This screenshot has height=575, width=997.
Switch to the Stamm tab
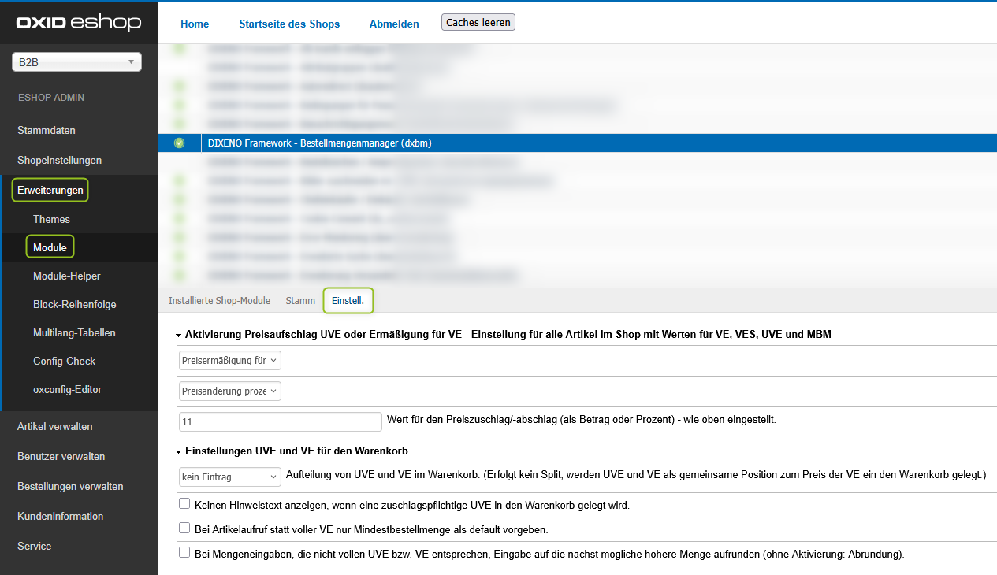click(300, 301)
